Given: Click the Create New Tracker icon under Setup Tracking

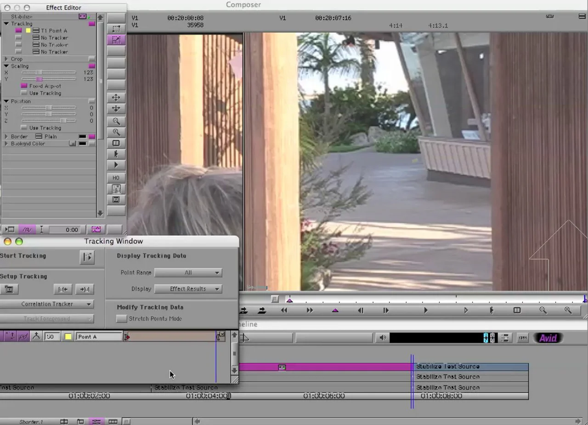Looking at the screenshot, I should pos(9,289).
